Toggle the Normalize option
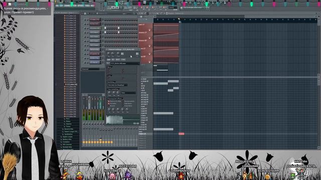The width and height of the screenshot is (321, 180). click(112, 103)
